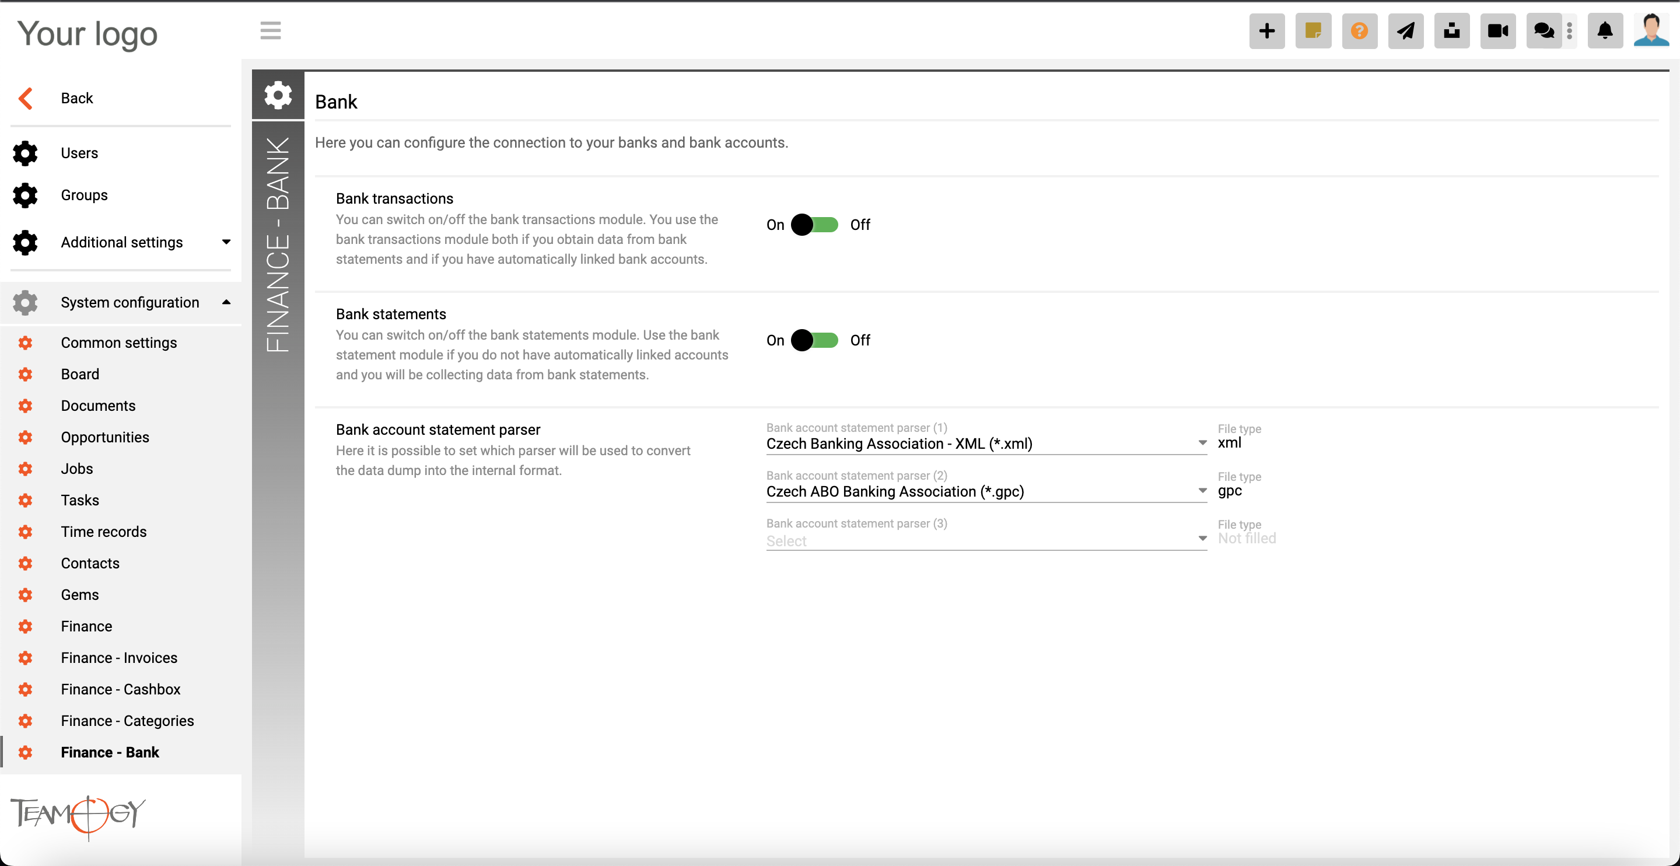Toggle the hamburger sidebar menu
This screenshot has width=1680, height=866.
[270, 31]
